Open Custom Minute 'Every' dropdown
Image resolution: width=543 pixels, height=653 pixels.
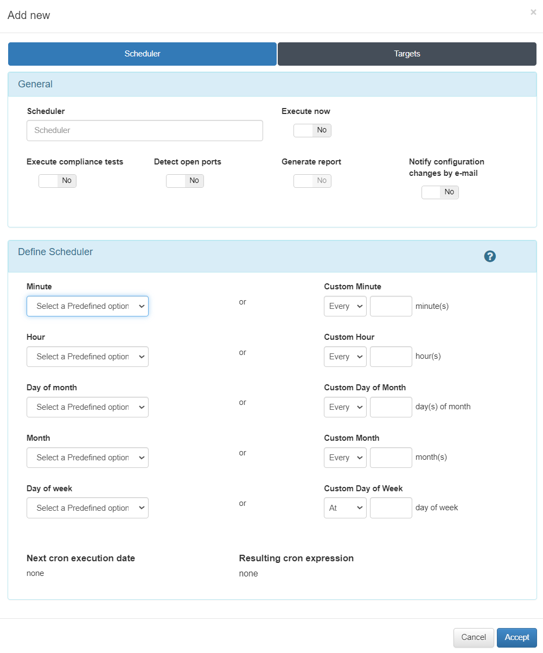(345, 306)
